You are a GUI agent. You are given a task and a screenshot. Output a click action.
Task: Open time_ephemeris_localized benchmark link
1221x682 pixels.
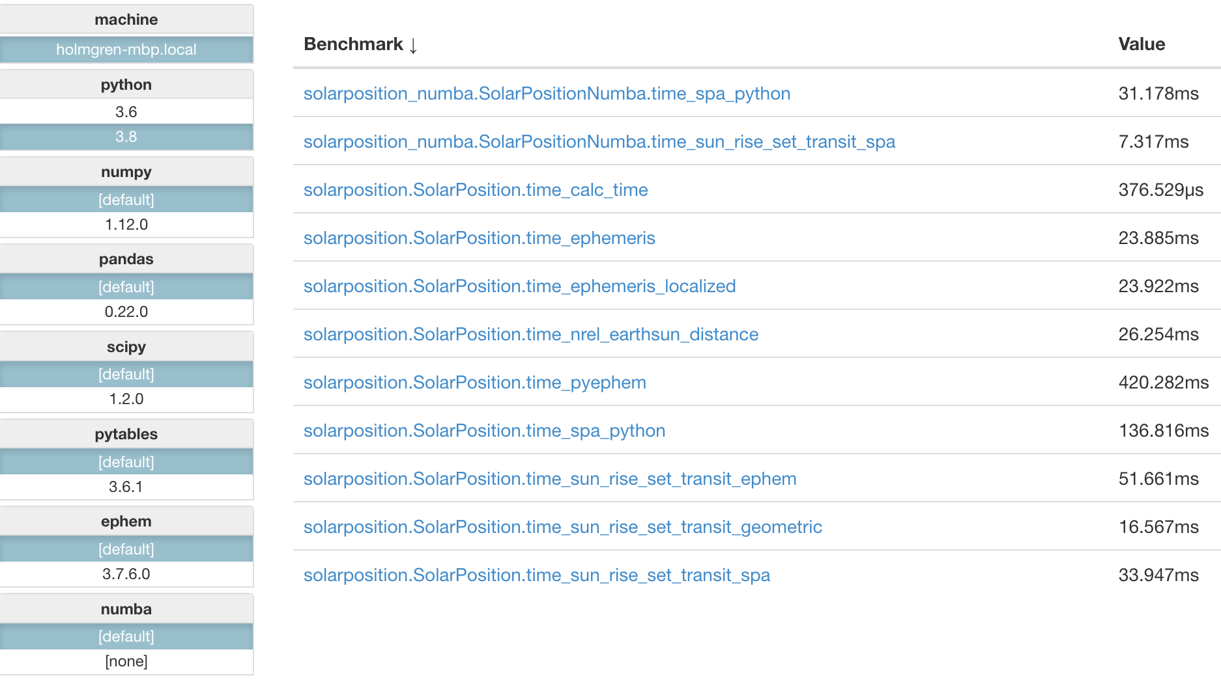pos(519,286)
